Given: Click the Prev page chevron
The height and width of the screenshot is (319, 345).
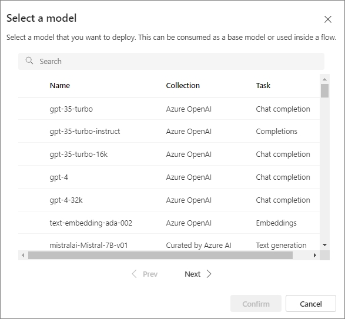Looking at the screenshot, I should click(x=134, y=274).
